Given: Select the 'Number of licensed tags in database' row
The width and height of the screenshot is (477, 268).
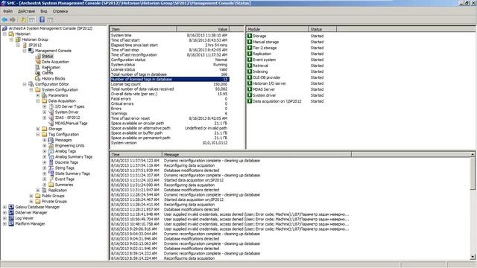Looking at the screenshot, I should pyautogui.click(x=169, y=80).
